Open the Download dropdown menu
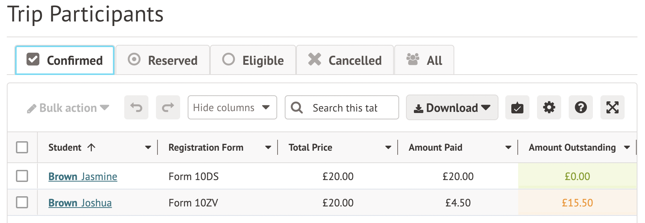Screen dimensions: 645x223 tap(452, 108)
